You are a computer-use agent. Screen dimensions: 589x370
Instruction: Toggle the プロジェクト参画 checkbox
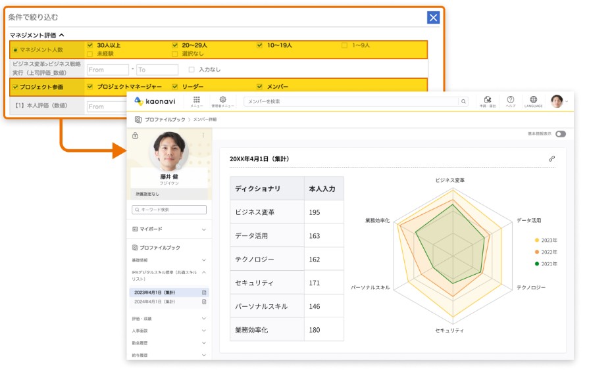(15, 87)
